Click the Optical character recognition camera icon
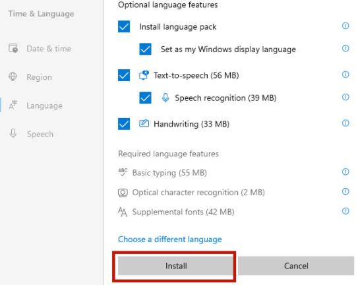Viewport: 356px width, 285px height. pos(123,193)
